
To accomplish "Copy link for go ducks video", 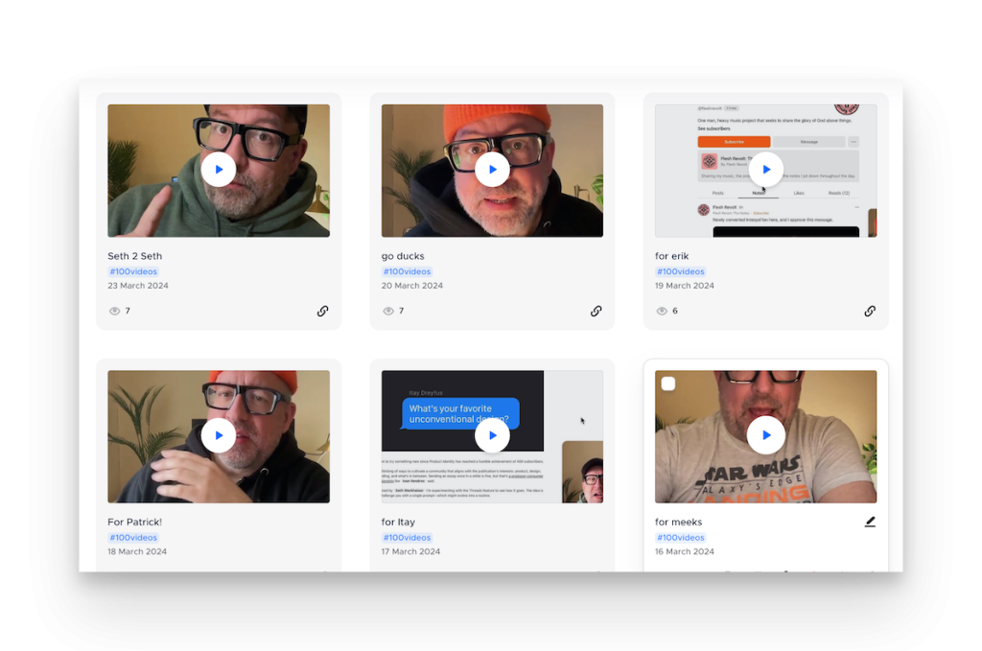I will click(596, 311).
